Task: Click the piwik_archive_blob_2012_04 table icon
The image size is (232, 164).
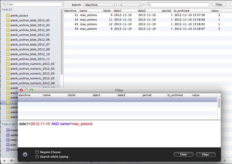Action: coord(8,30)
